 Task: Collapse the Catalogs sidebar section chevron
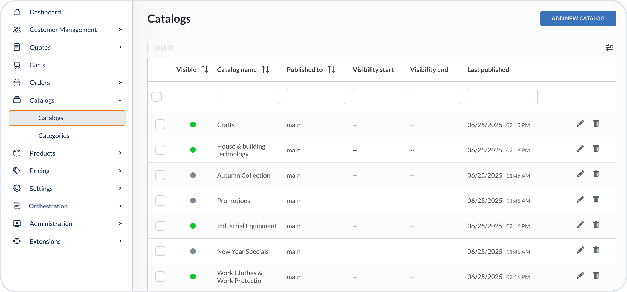coord(120,100)
